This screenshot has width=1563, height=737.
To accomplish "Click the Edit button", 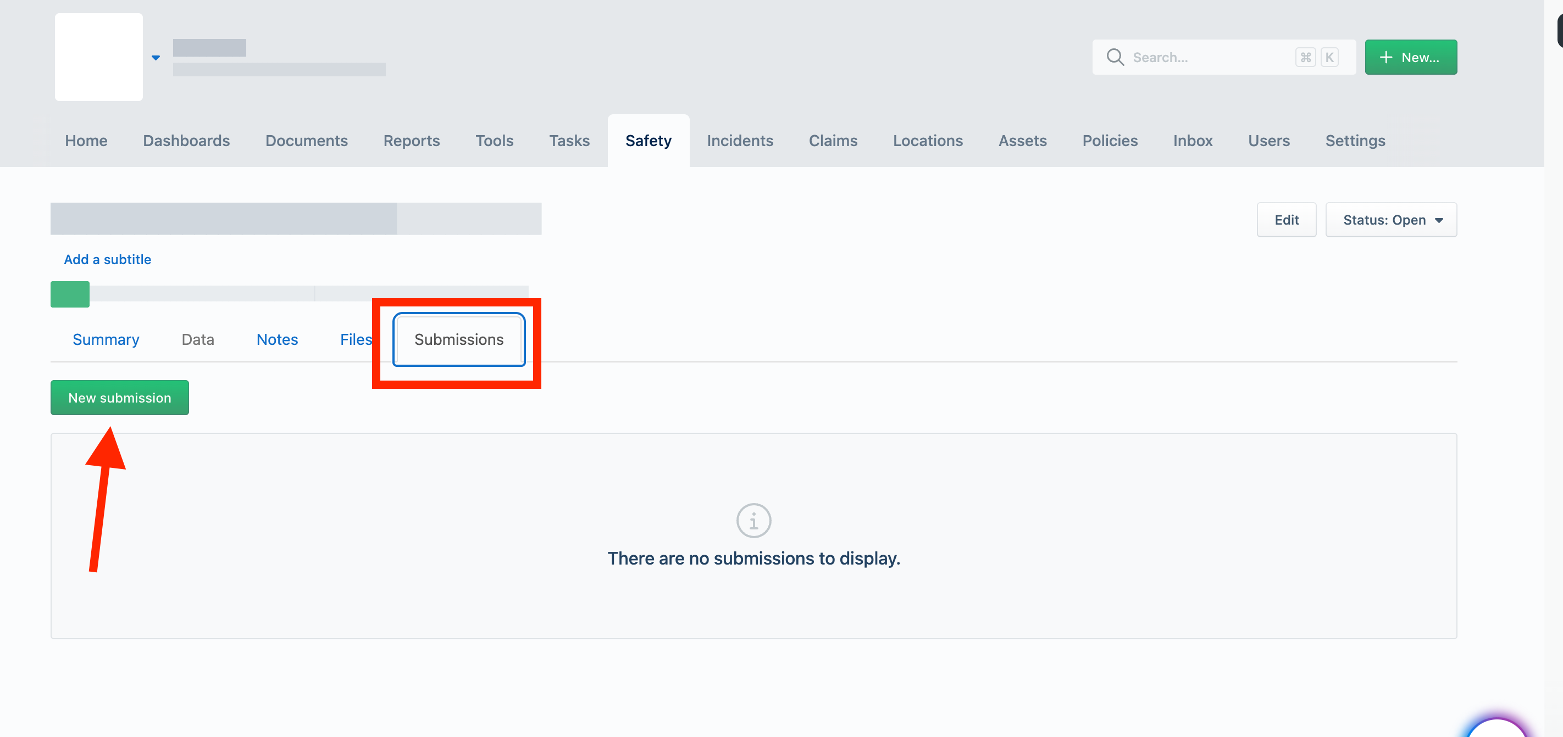I will [x=1287, y=220].
